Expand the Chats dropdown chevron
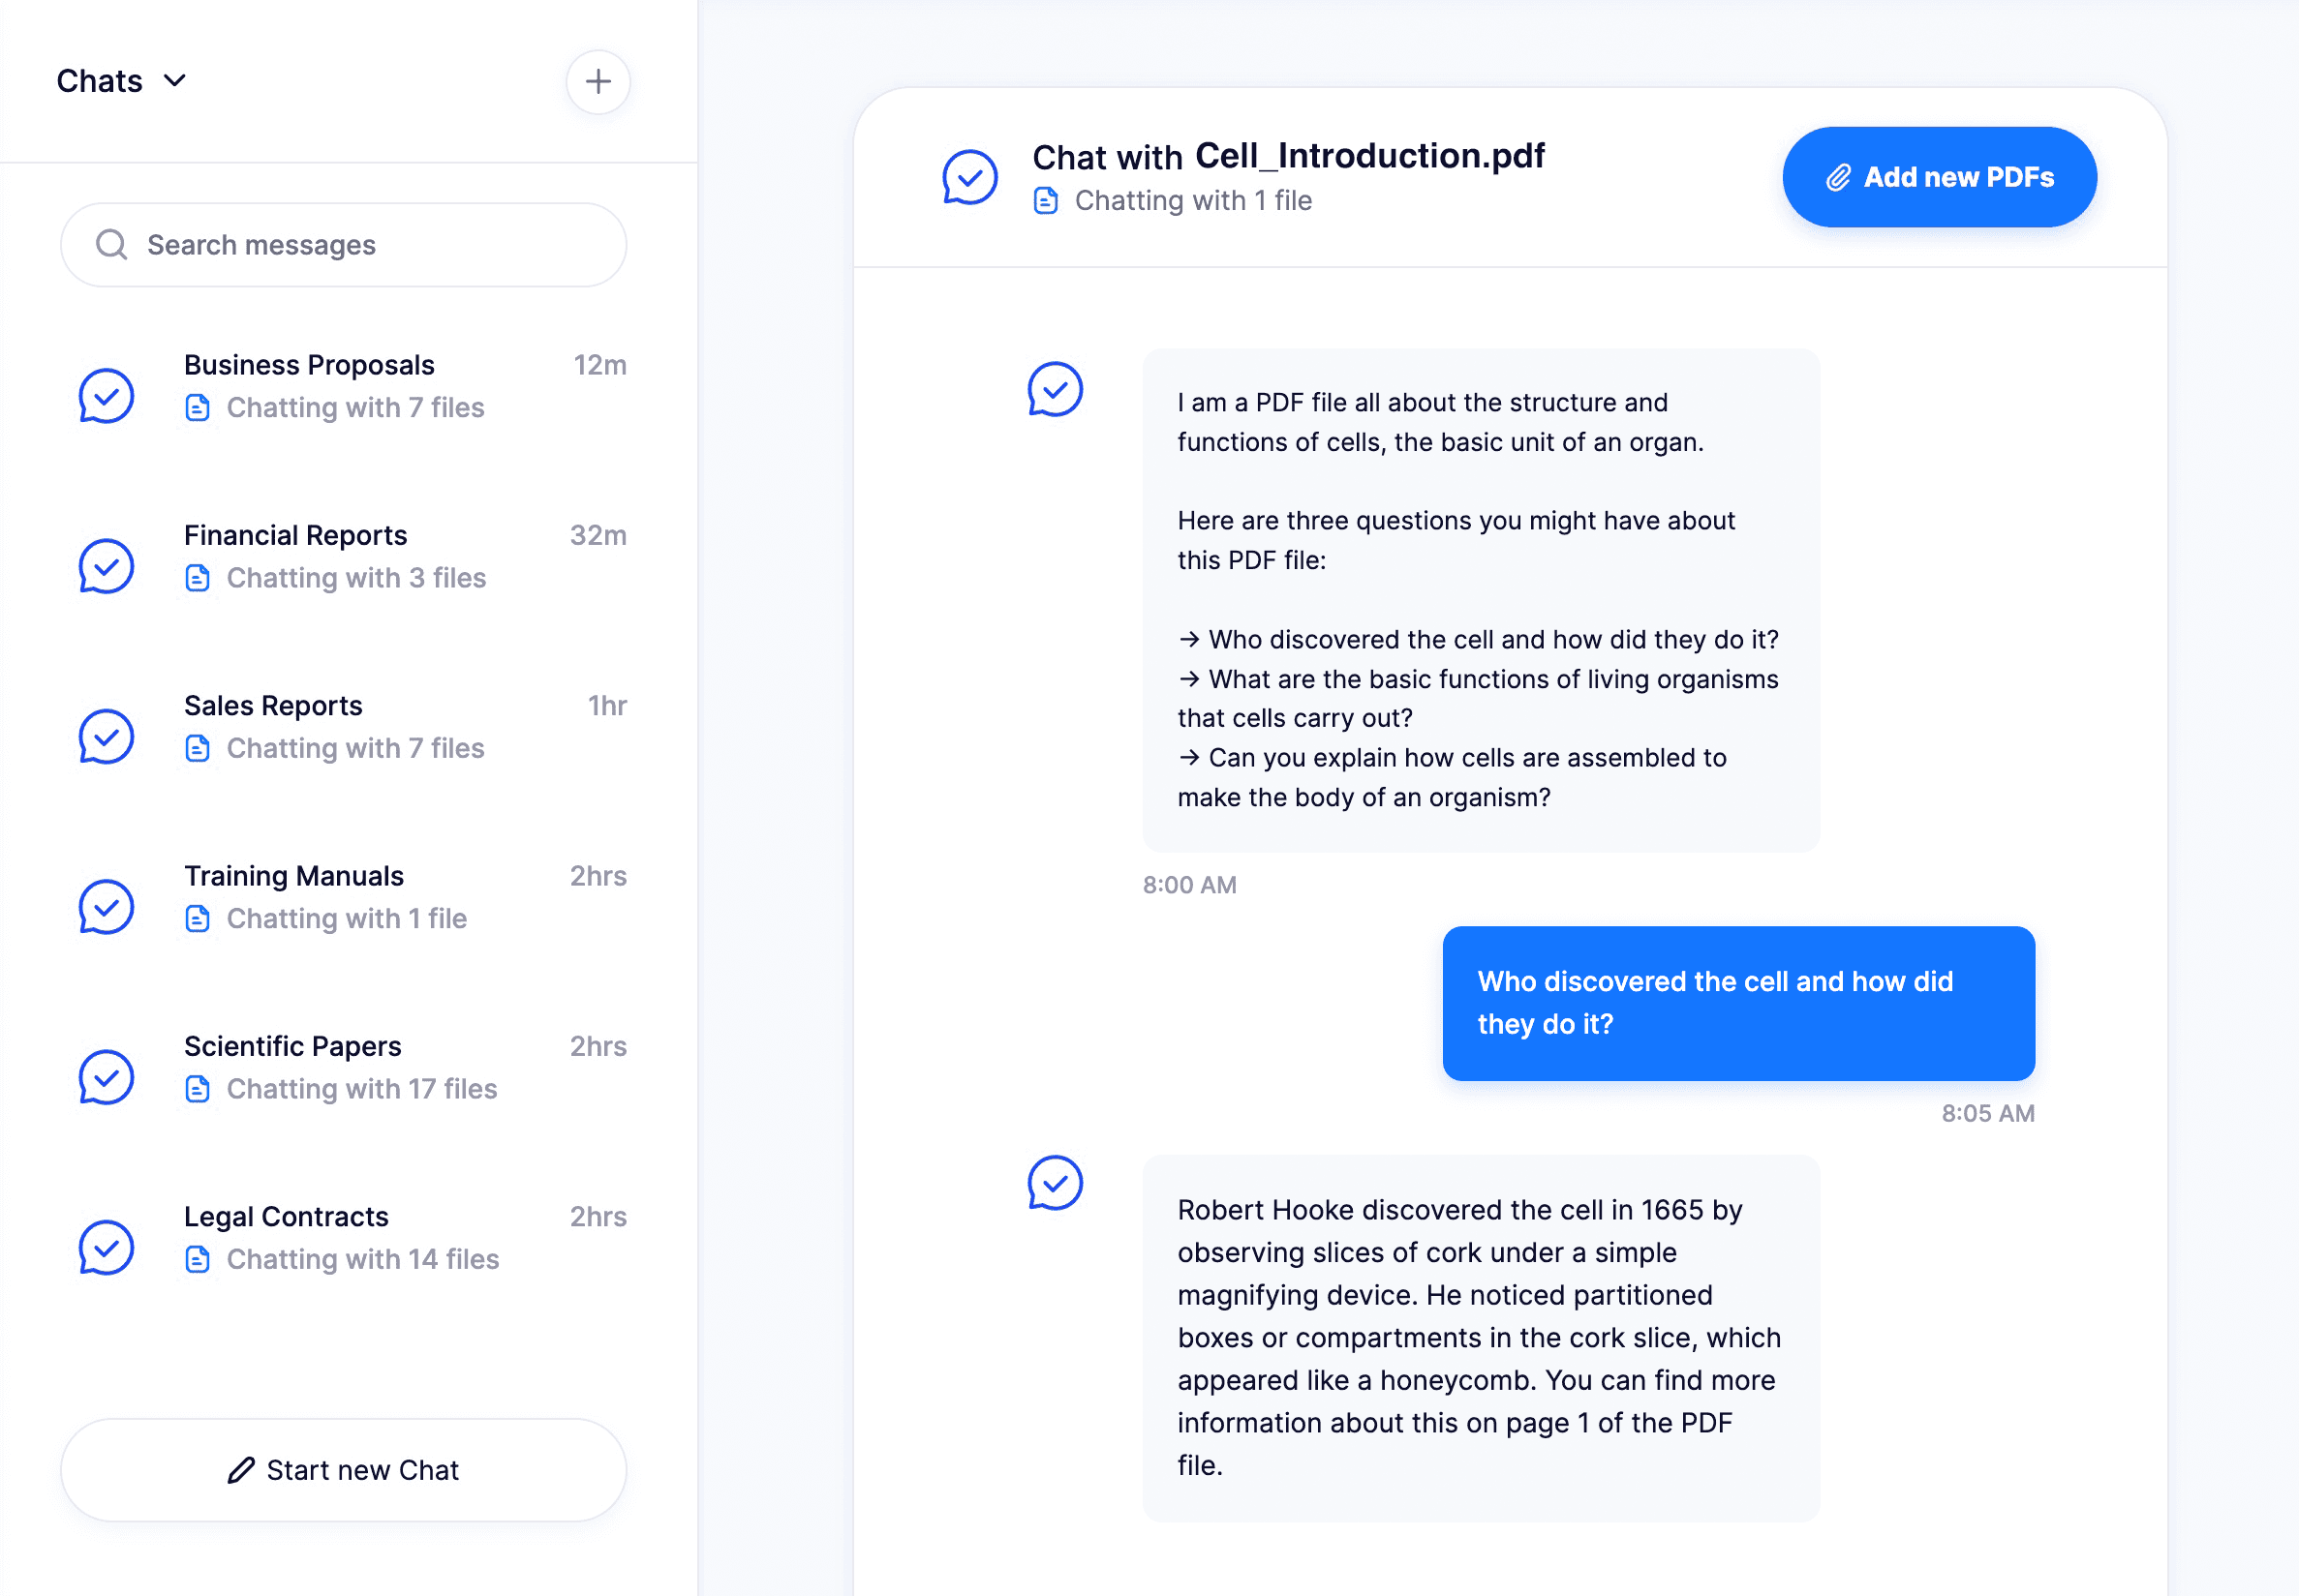The image size is (2299, 1596). tap(175, 81)
